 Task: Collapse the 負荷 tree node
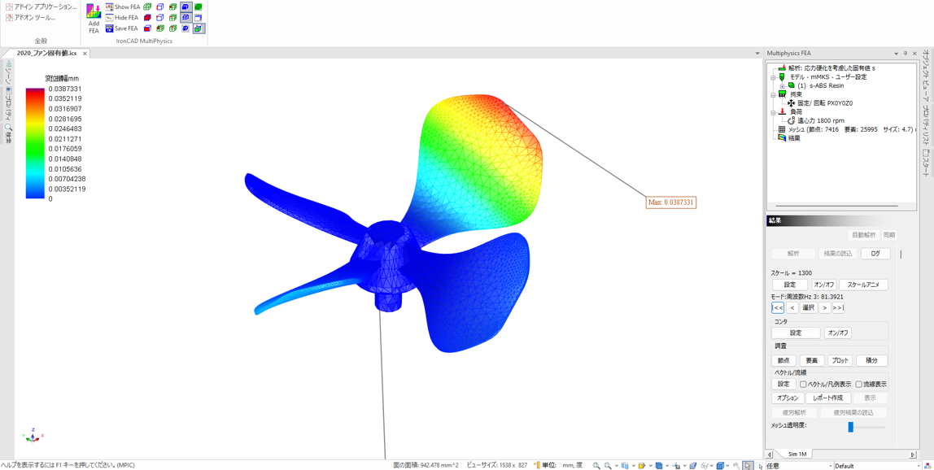click(773, 111)
